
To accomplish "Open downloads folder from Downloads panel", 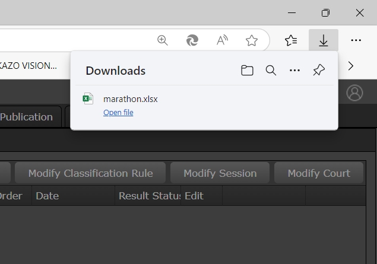I will 247,71.
